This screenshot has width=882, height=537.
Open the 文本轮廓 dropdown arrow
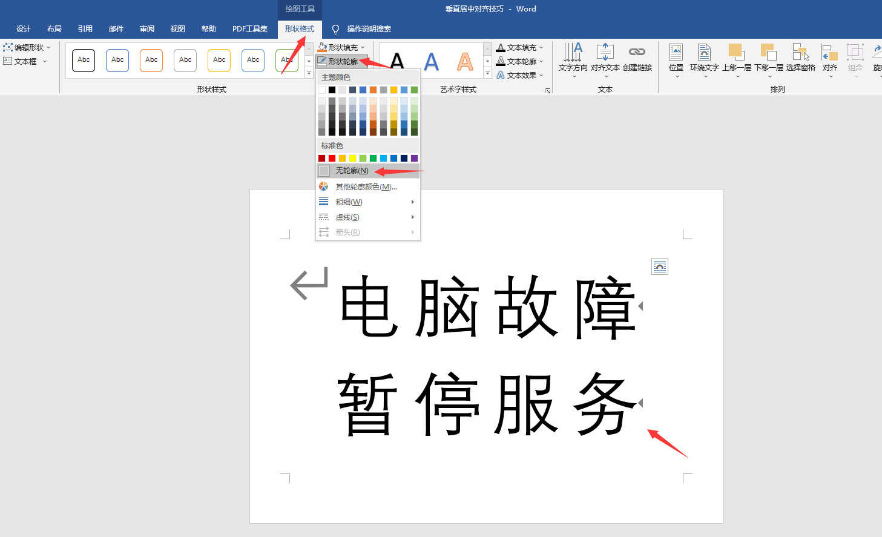[541, 61]
